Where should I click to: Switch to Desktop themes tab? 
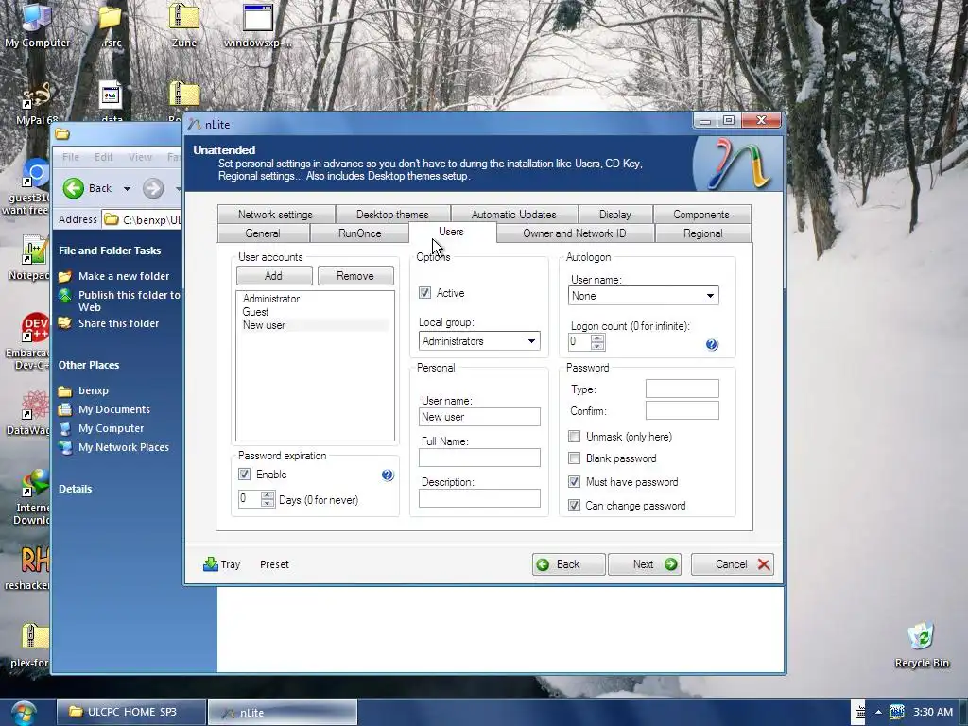coord(392,215)
